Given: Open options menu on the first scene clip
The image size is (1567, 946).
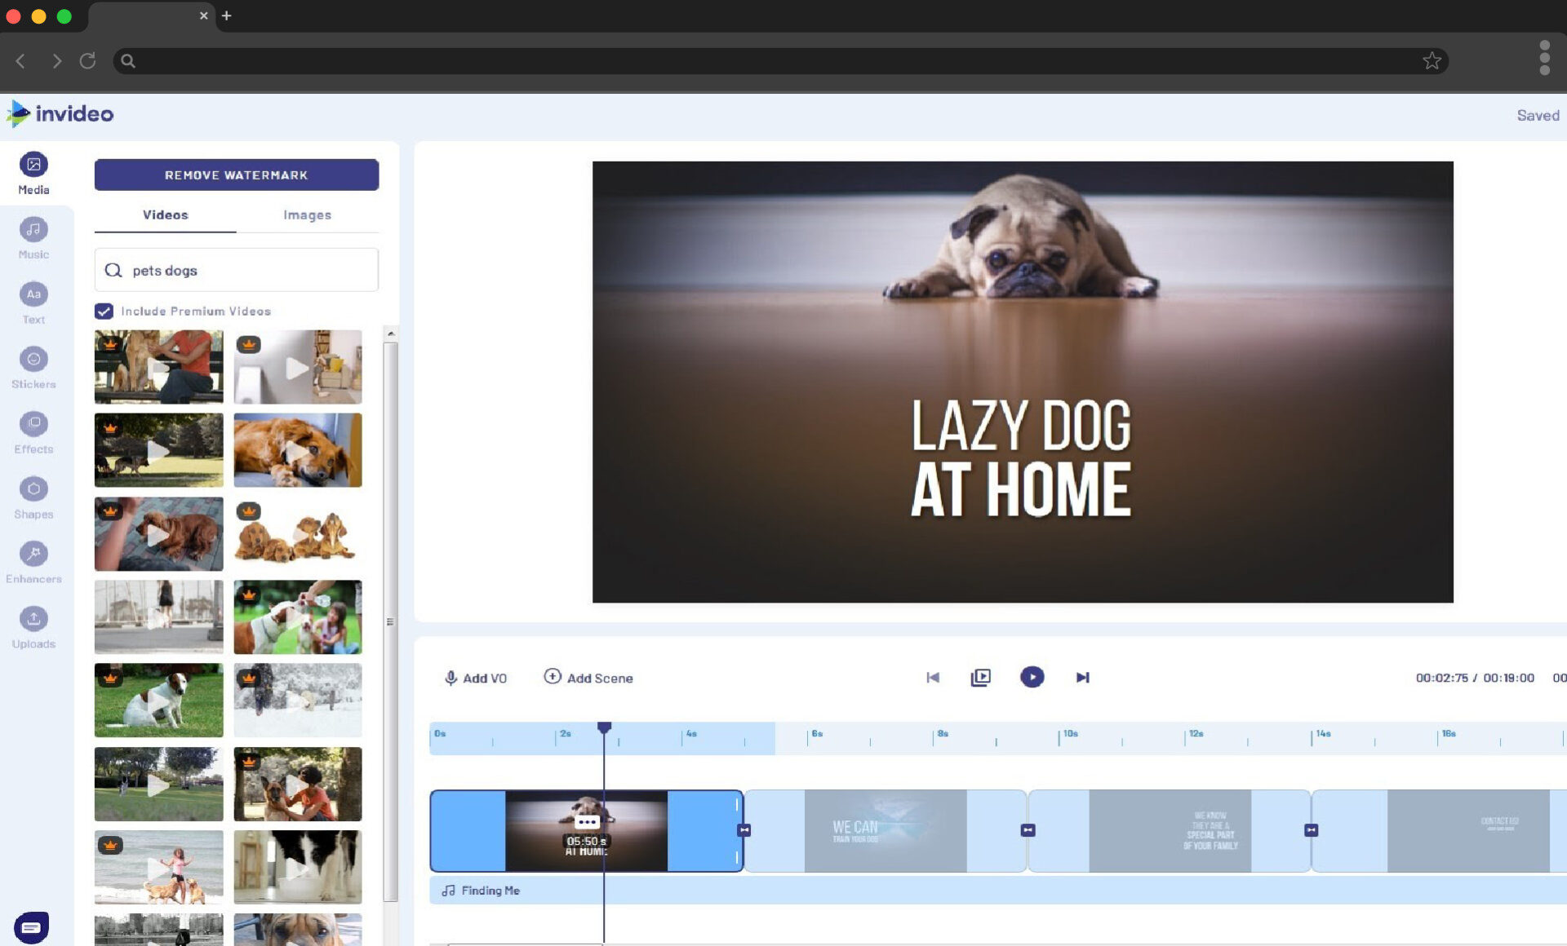Looking at the screenshot, I should click(587, 821).
